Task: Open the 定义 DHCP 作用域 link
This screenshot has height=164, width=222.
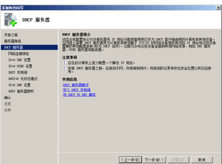Action: [x=77, y=90]
